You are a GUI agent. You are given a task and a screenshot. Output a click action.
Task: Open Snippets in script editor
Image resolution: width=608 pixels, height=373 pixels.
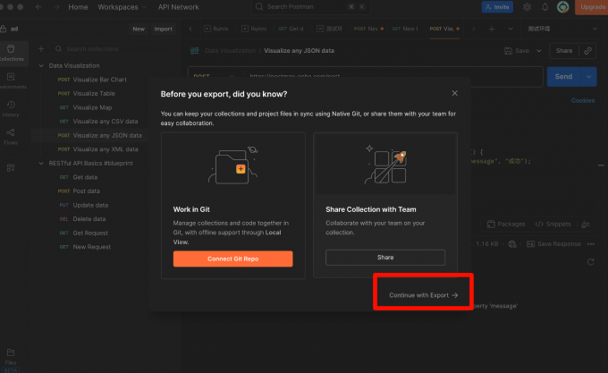(553, 225)
